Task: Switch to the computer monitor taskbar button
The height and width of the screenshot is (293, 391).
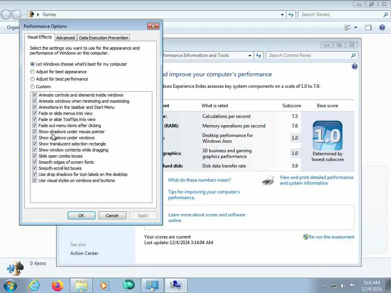Action: pyautogui.click(x=176, y=285)
